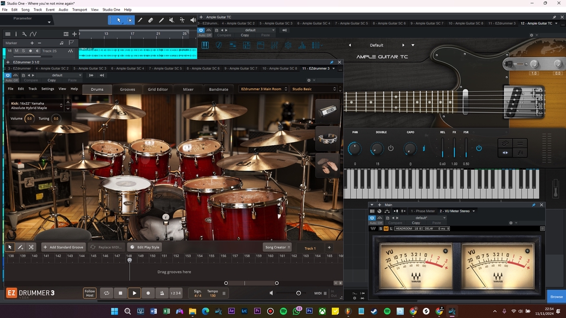Image resolution: width=566 pixels, height=318 pixels.
Task: Arm record on Track 25
Action: pos(31,51)
